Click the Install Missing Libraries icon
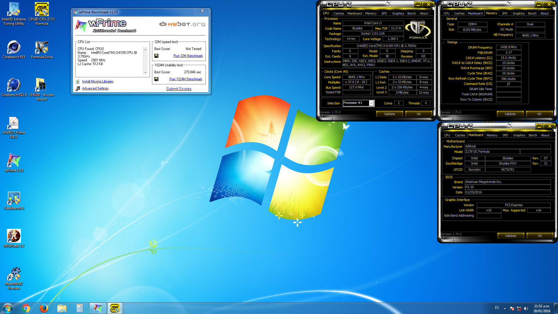 (x=78, y=81)
